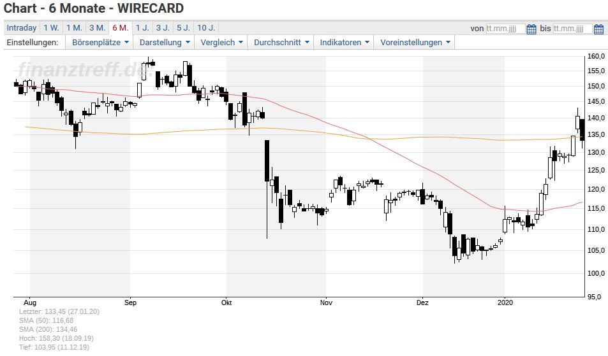
Task: Focus the 'von' start date input field
Action: pos(506,29)
